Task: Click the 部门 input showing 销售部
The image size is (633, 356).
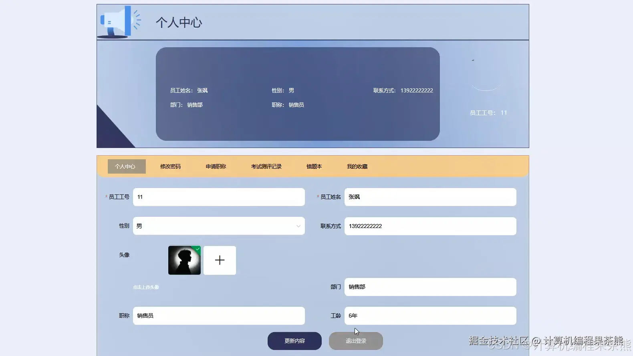Action: (x=430, y=287)
